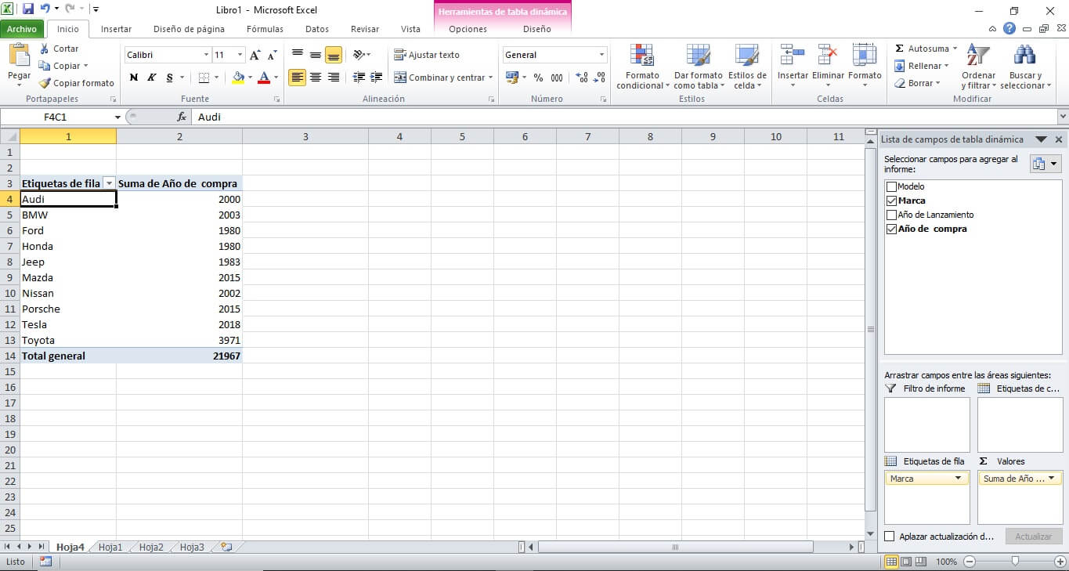This screenshot has width=1069, height=571.
Task: Switch to Page Layout view in status bar
Action: 906,562
